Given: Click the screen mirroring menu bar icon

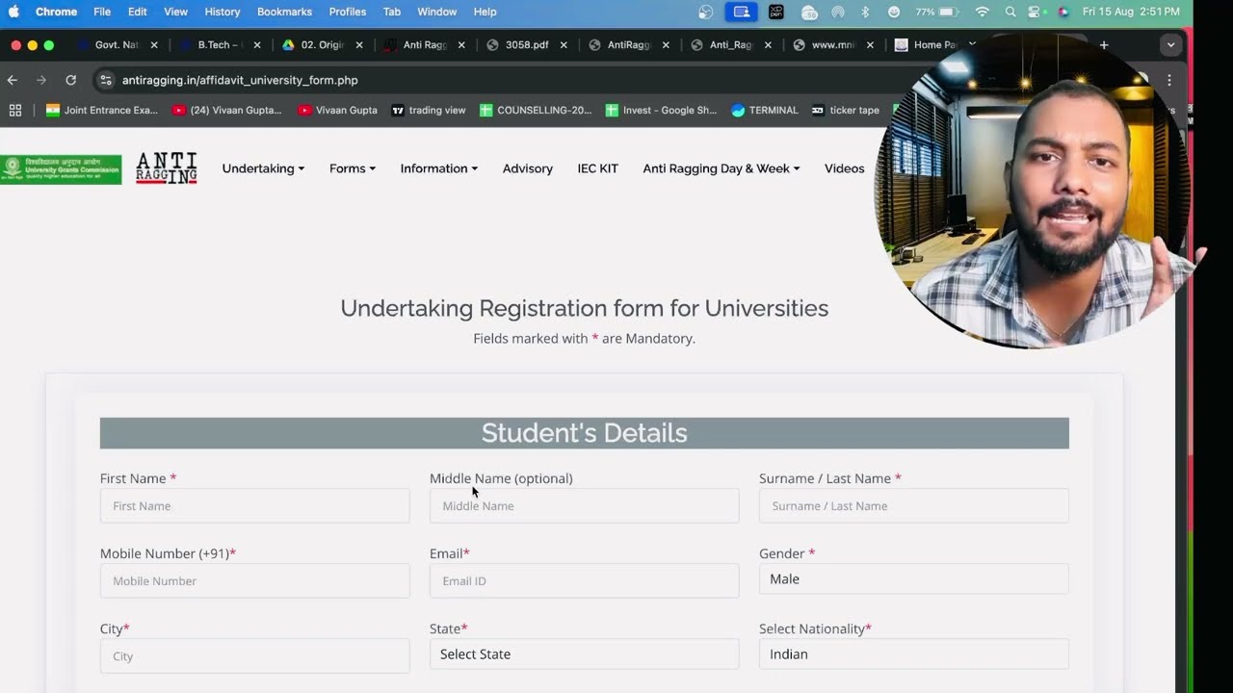Looking at the screenshot, I should (741, 12).
